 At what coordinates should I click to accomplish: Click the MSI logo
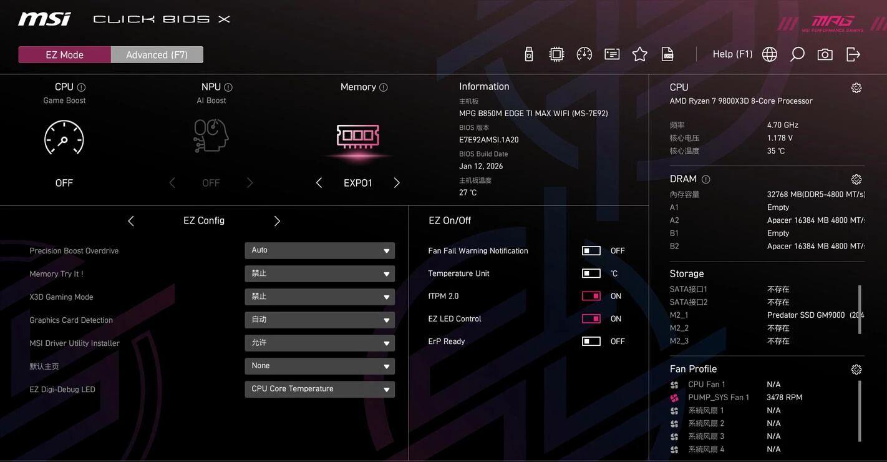coord(45,19)
